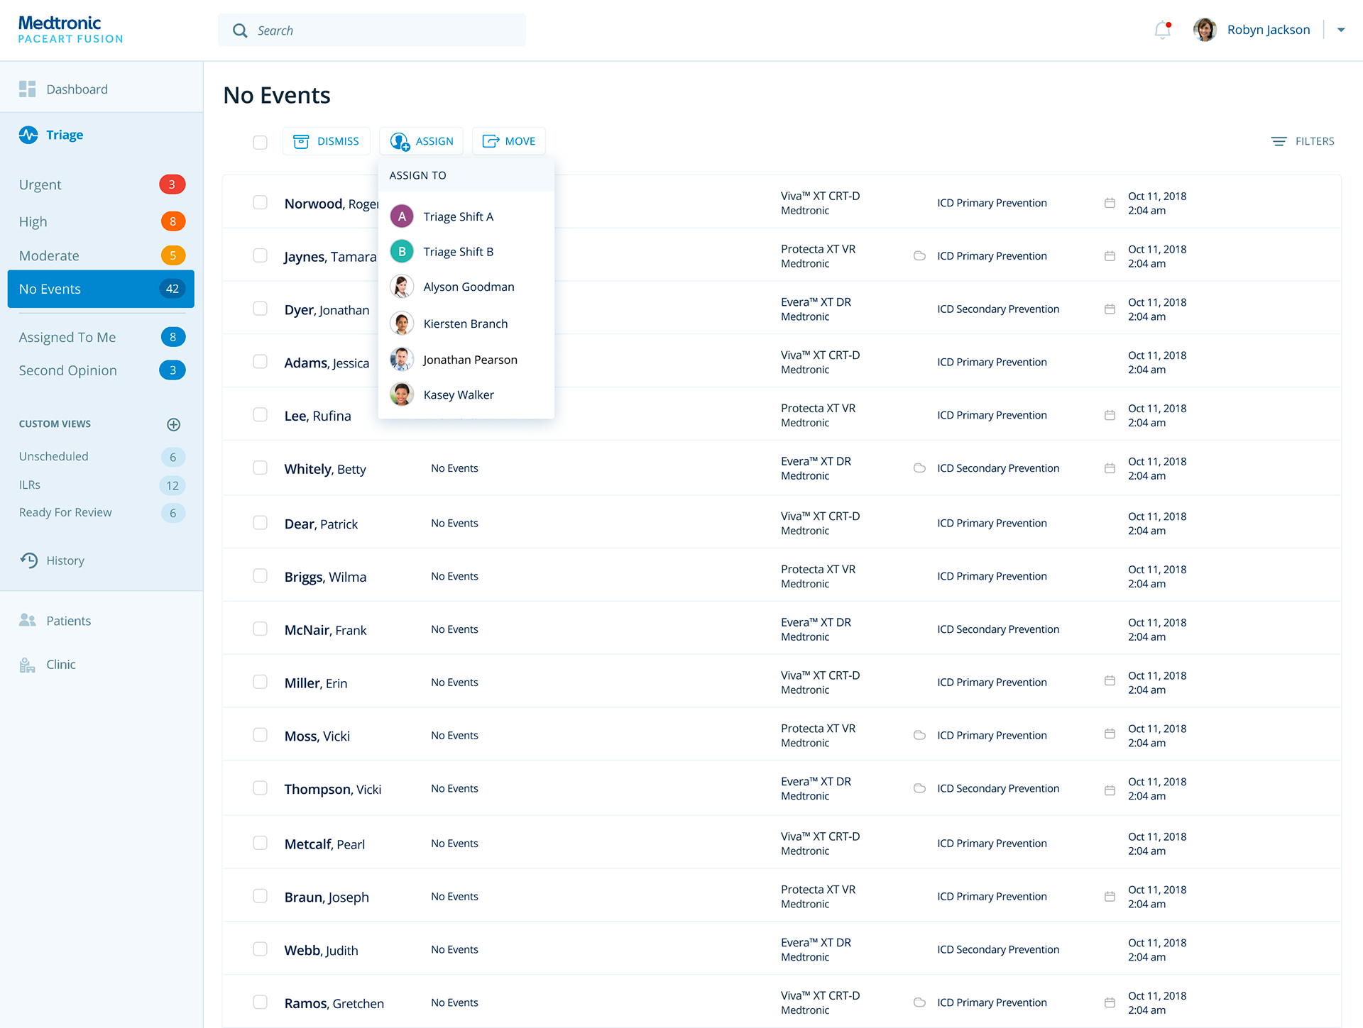The height and width of the screenshot is (1028, 1363).
Task: Click the Medtronic Paceart Fusion logo
Action: (x=70, y=30)
